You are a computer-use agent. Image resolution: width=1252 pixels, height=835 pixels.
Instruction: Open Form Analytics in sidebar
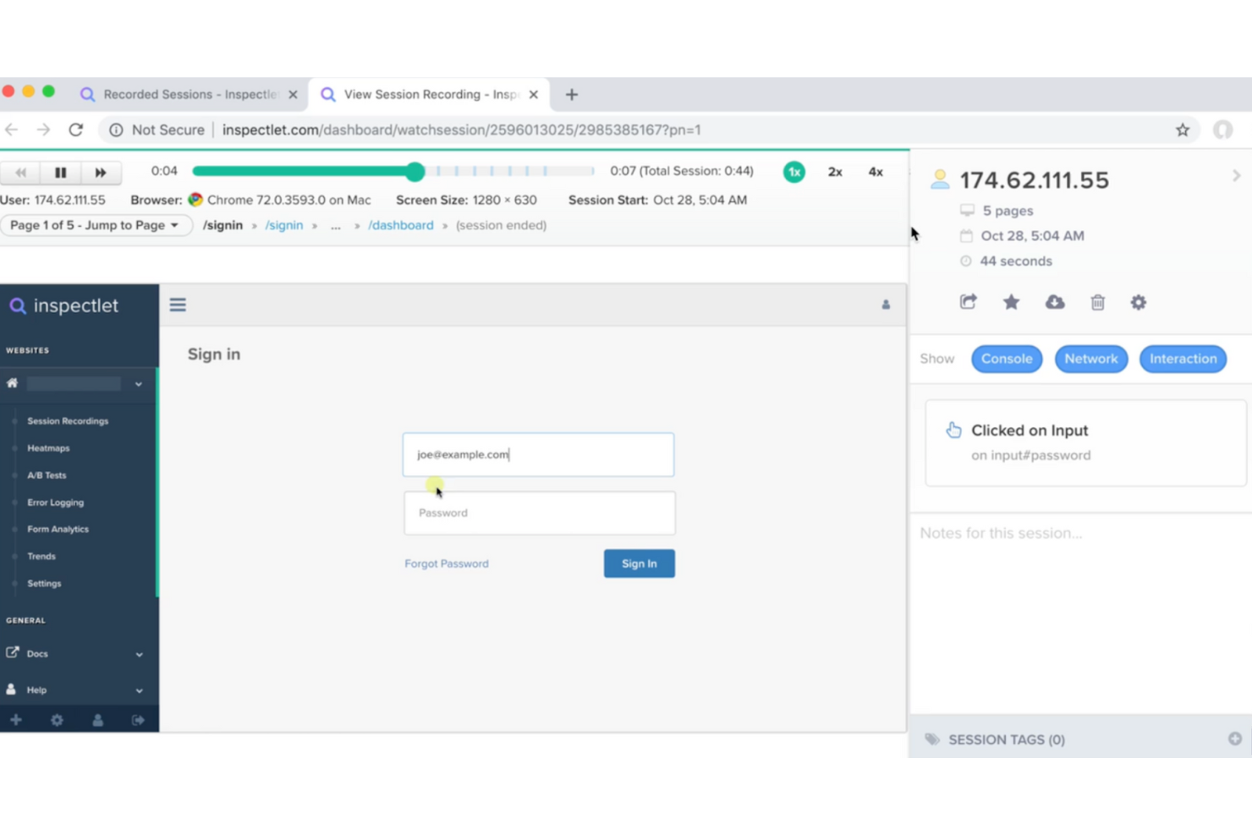[x=58, y=529]
